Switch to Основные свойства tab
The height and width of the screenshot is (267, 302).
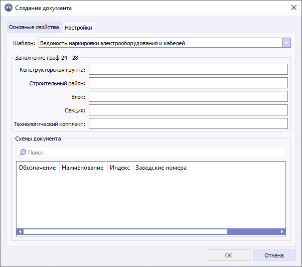click(x=34, y=27)
